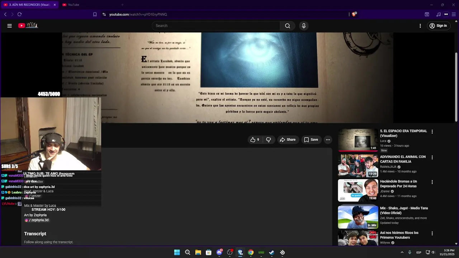459x258 pixels.
Task: Go back in browser history
Action: [5, 14]
